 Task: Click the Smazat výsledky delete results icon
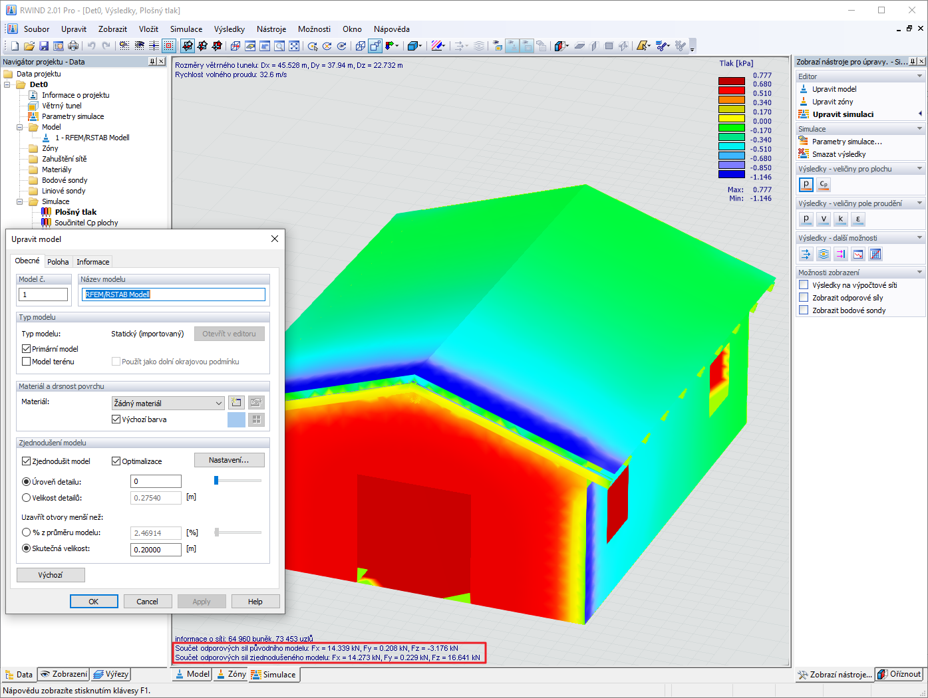point(804,154)
